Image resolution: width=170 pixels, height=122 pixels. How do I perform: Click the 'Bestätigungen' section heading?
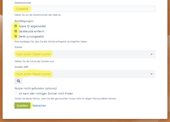point(24,21)
